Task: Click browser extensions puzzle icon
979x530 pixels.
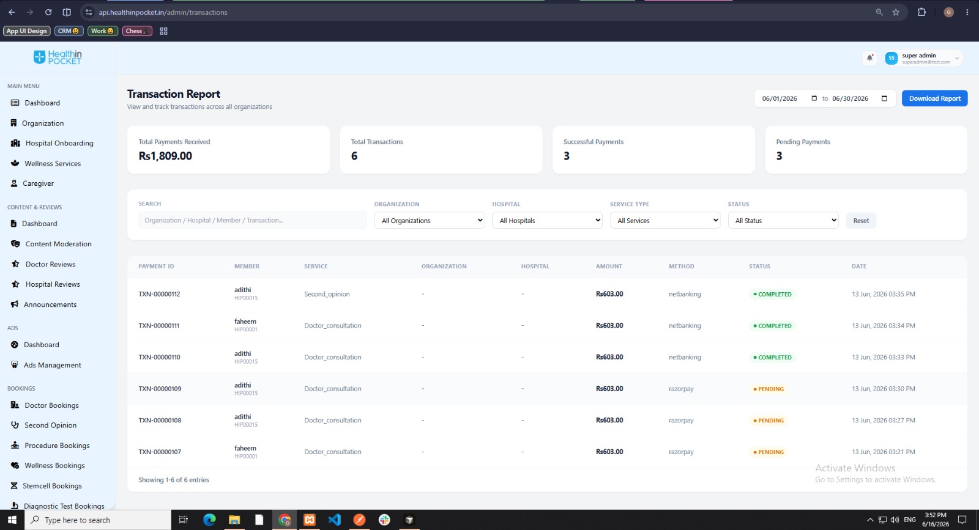Action: [921, 12]
